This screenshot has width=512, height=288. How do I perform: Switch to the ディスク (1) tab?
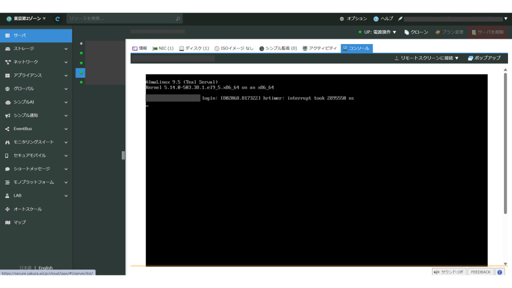(193, 48)
